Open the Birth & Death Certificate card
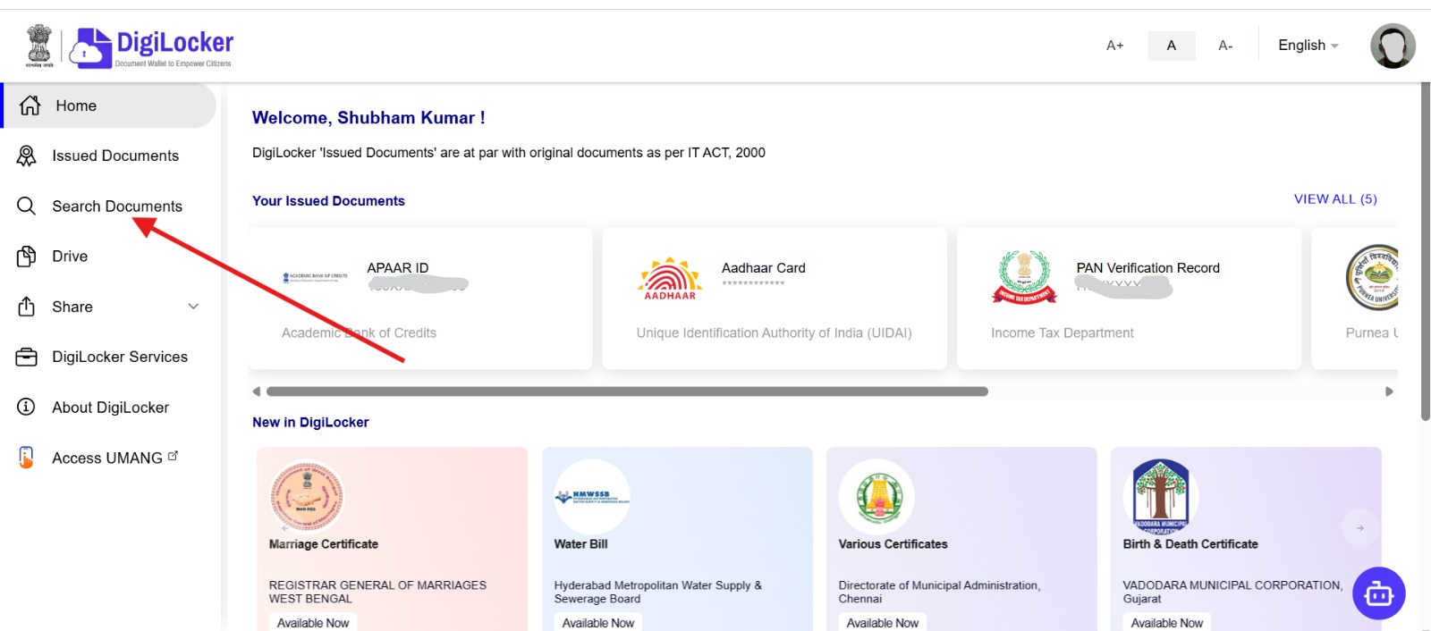Image resolution: width=1431 pixels, height=631 pixels. pyautogui.click(x=1246, y=539)
